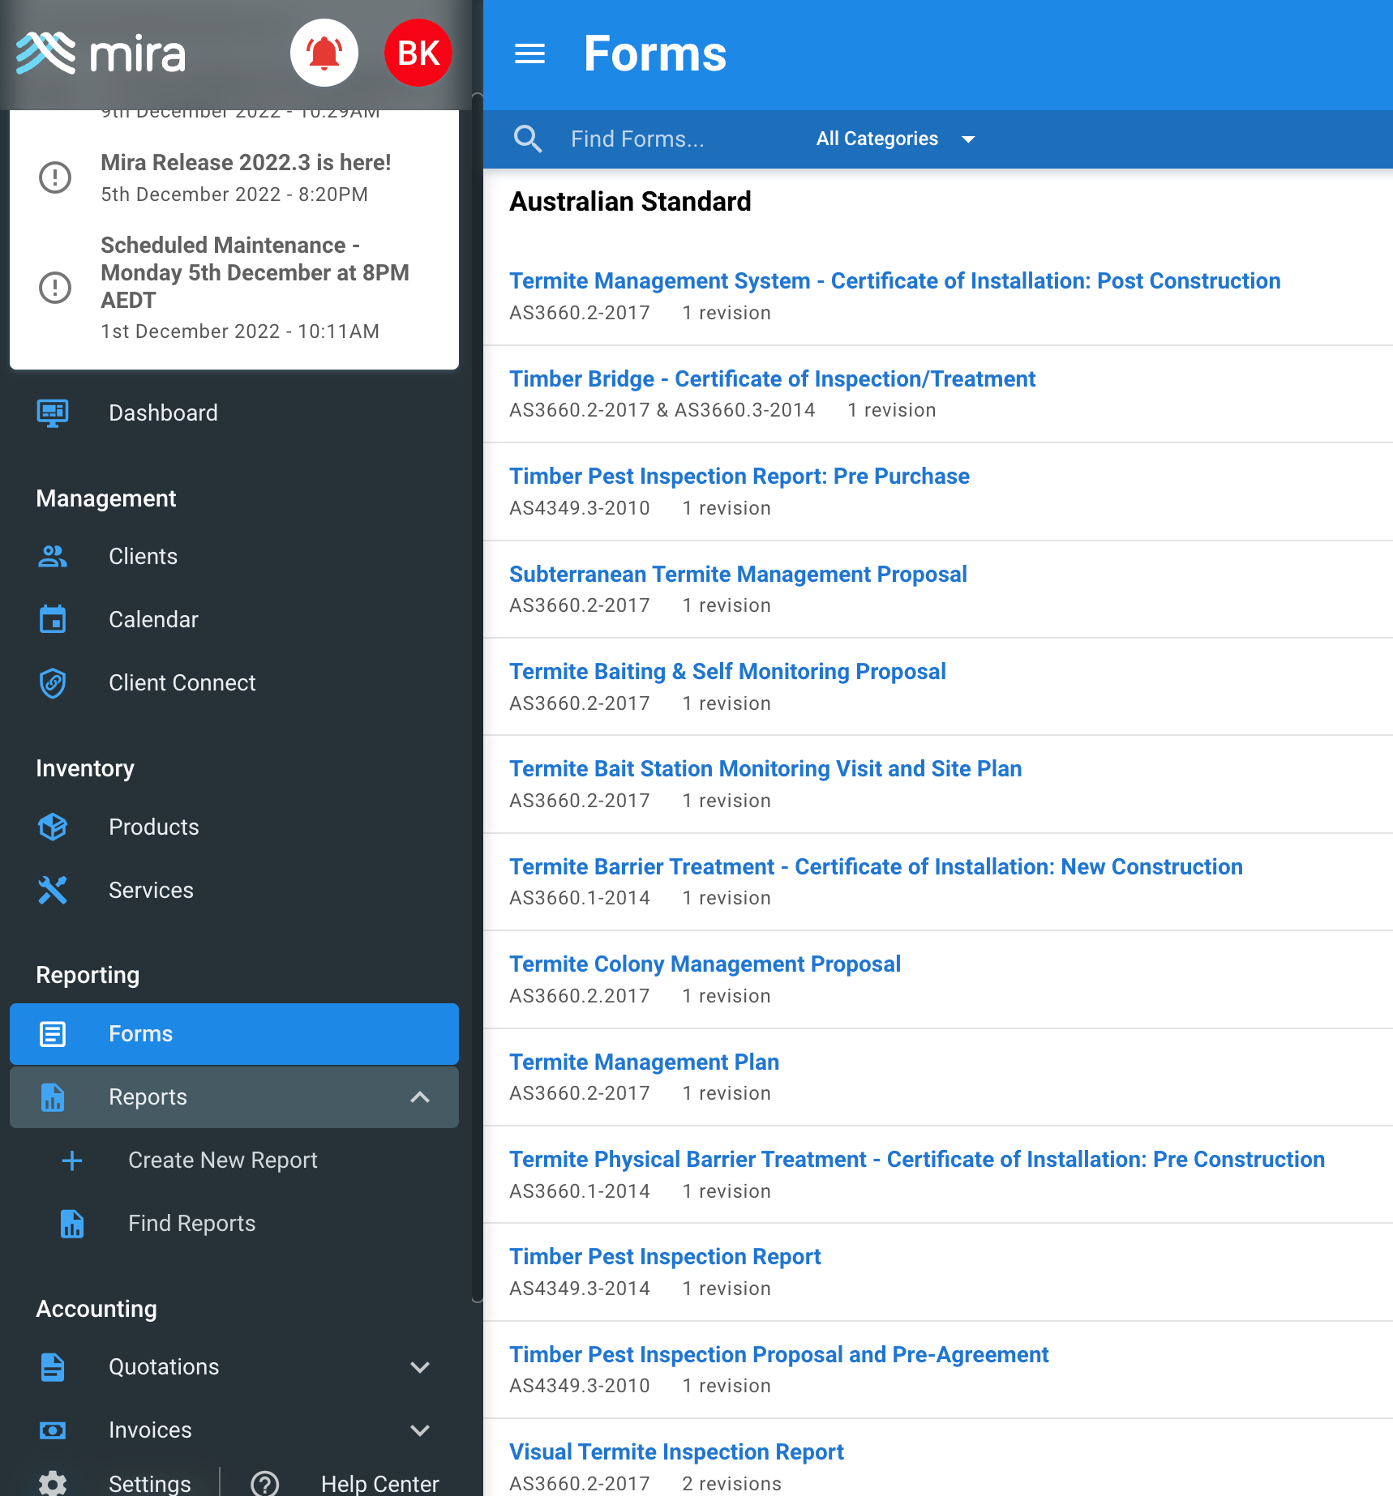The width and height of the screenshot is (1393, 1496).
Task: Toggle the hamburger navigation menu
Action: [530, 54]
